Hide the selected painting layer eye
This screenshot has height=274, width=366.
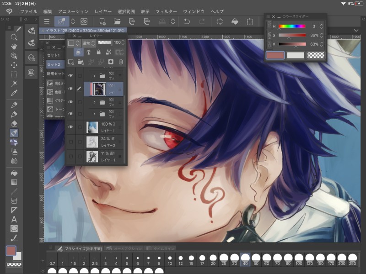[x=70, y=89]
